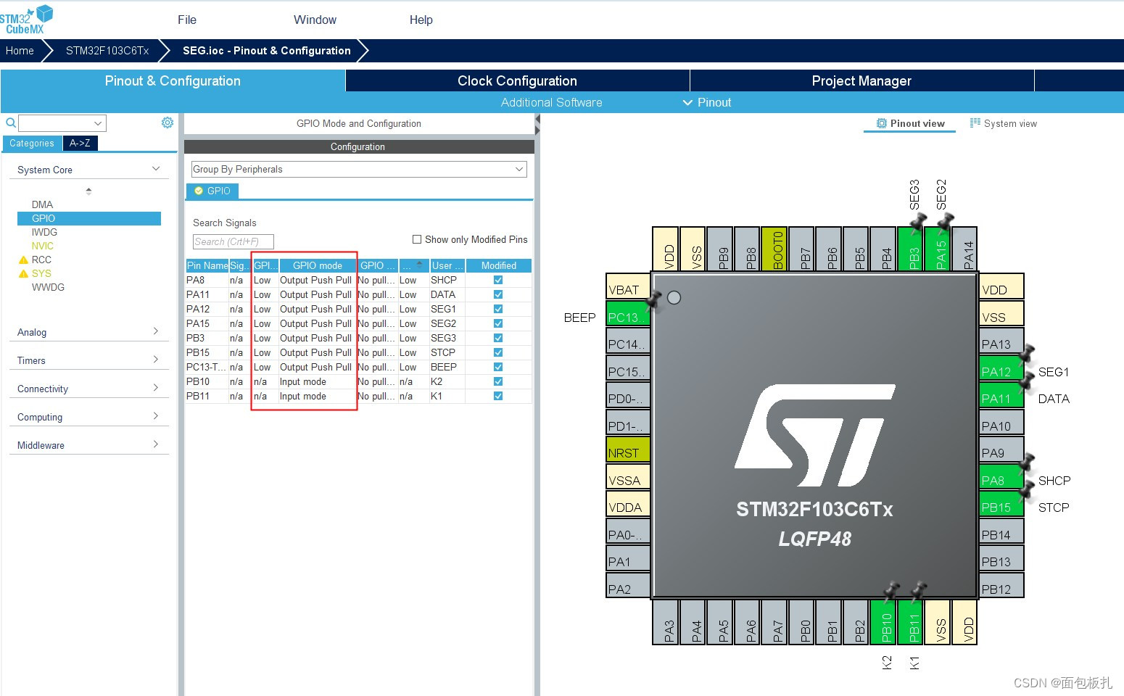Click the Categories tab

tap(32, 143)
